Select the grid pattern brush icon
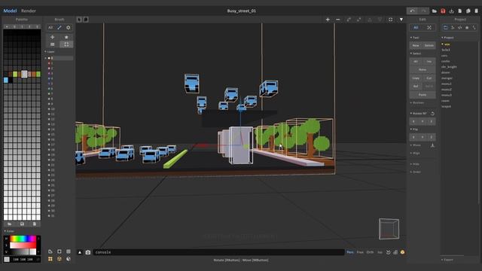 pos(53,44)
